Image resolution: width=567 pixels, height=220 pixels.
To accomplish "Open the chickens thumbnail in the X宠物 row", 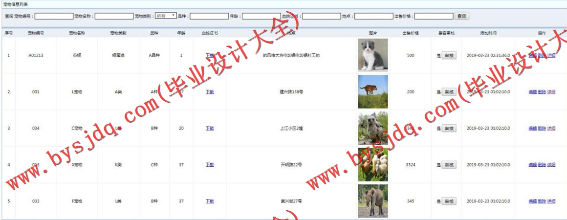I will tap(373, 165).
